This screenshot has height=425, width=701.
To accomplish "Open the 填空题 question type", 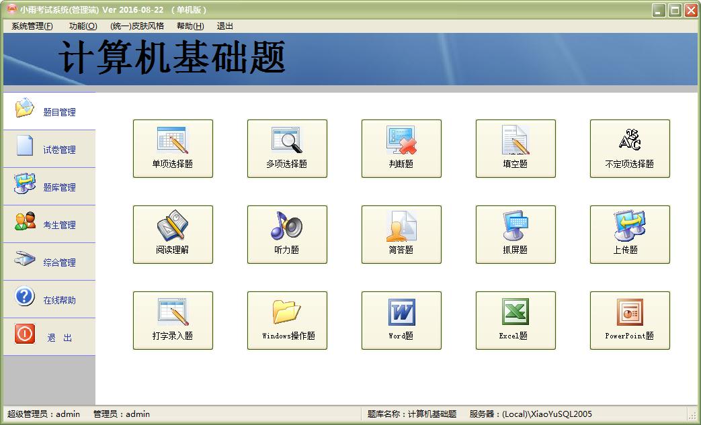I will pos(516,148).
